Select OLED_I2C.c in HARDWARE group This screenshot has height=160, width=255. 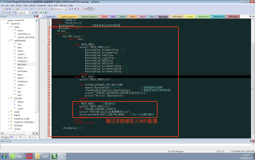[x=23, y=58]
